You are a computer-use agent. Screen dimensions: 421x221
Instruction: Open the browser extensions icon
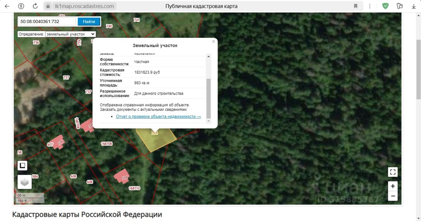click(400, 6)
